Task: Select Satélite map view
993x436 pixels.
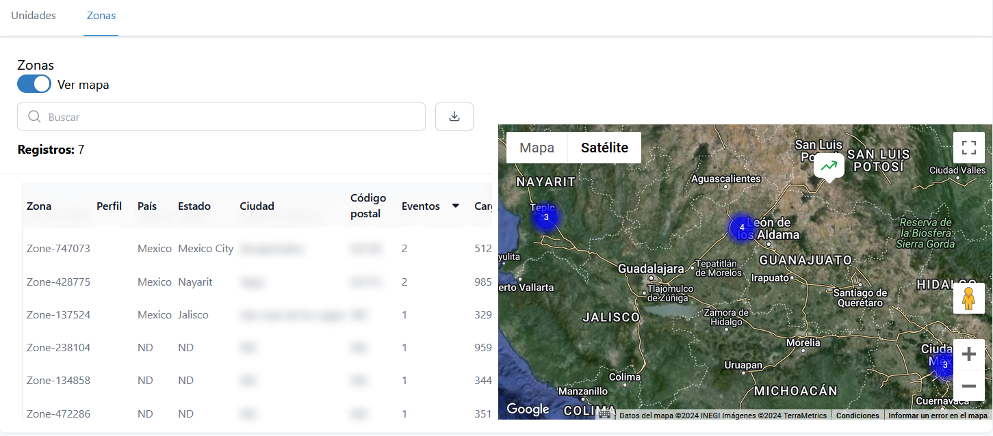Action: (604, 148)
